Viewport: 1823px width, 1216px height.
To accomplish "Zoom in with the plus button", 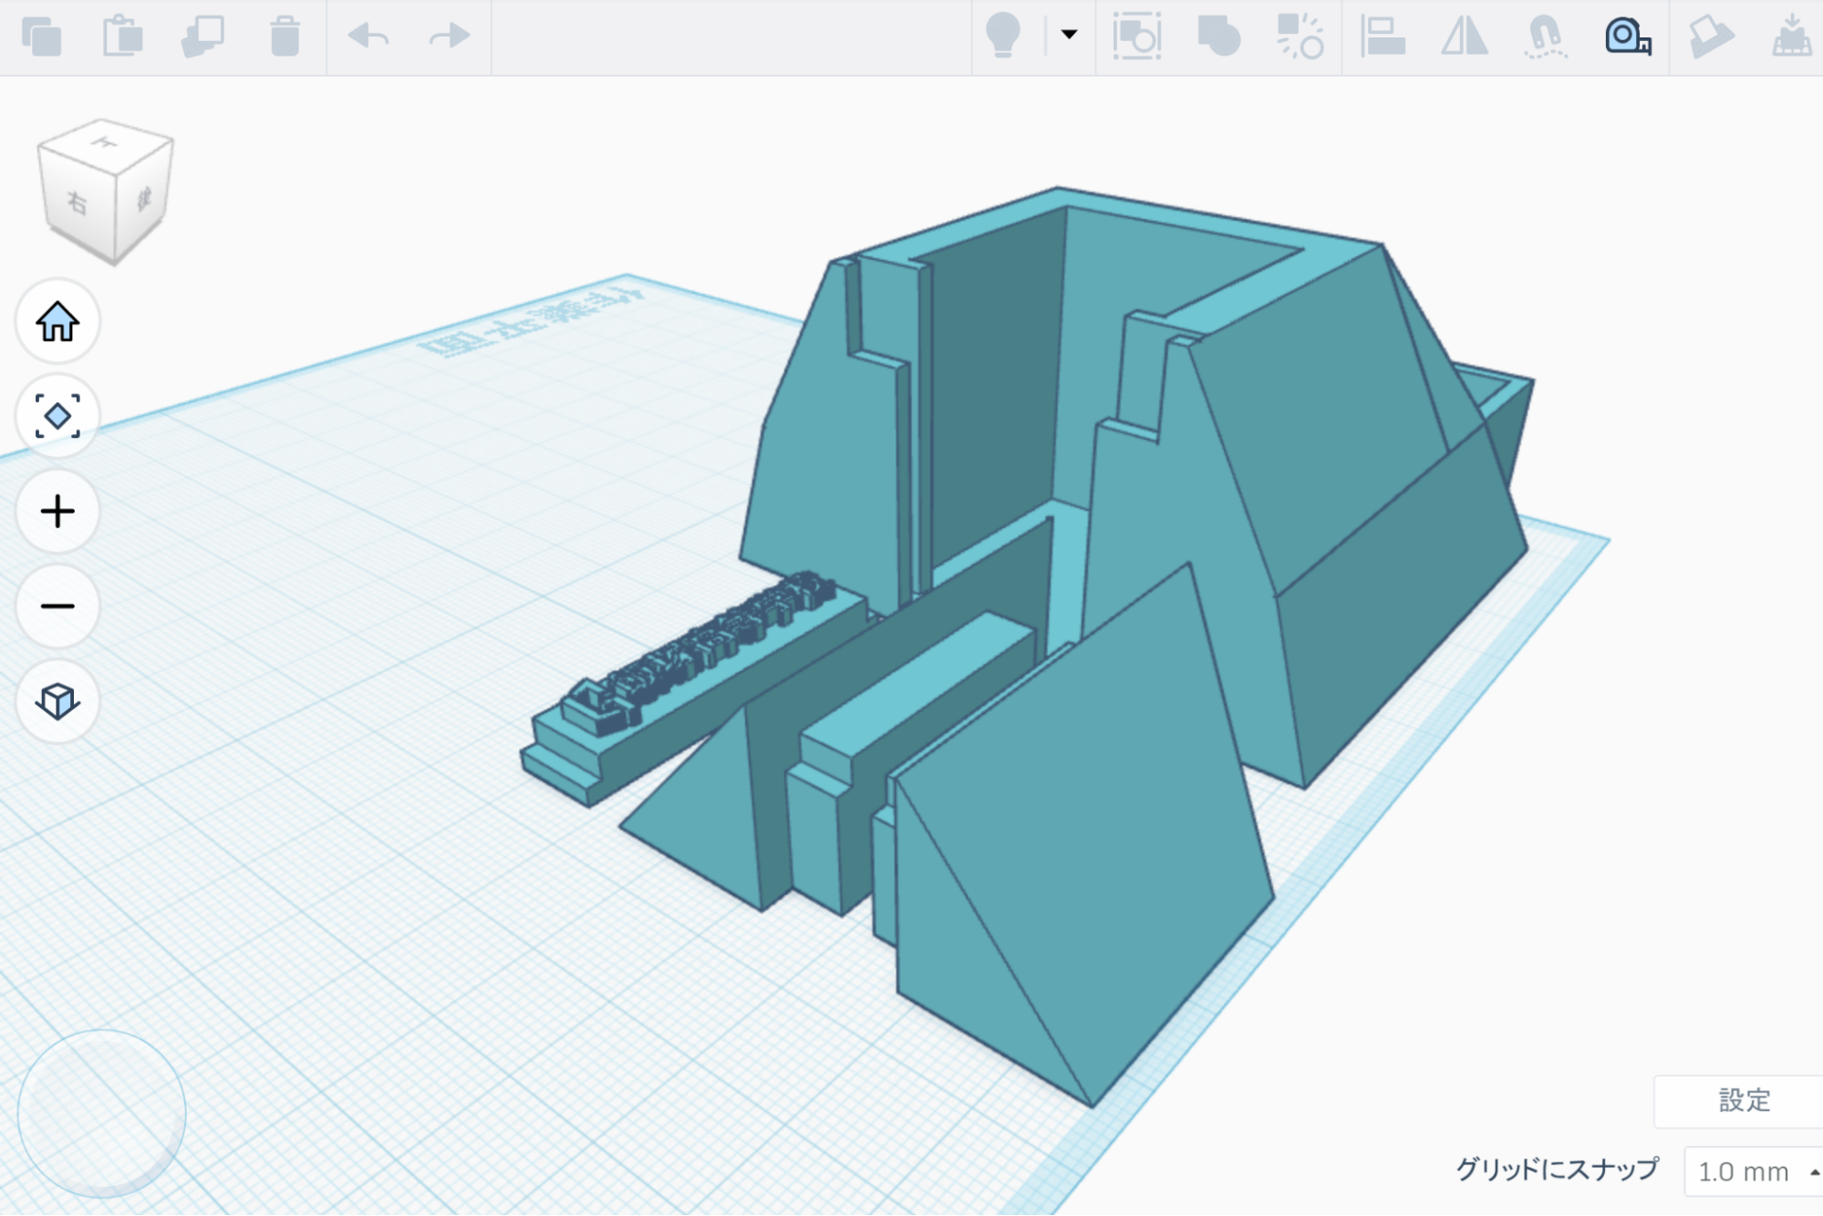I will click(x=57, y=512).
